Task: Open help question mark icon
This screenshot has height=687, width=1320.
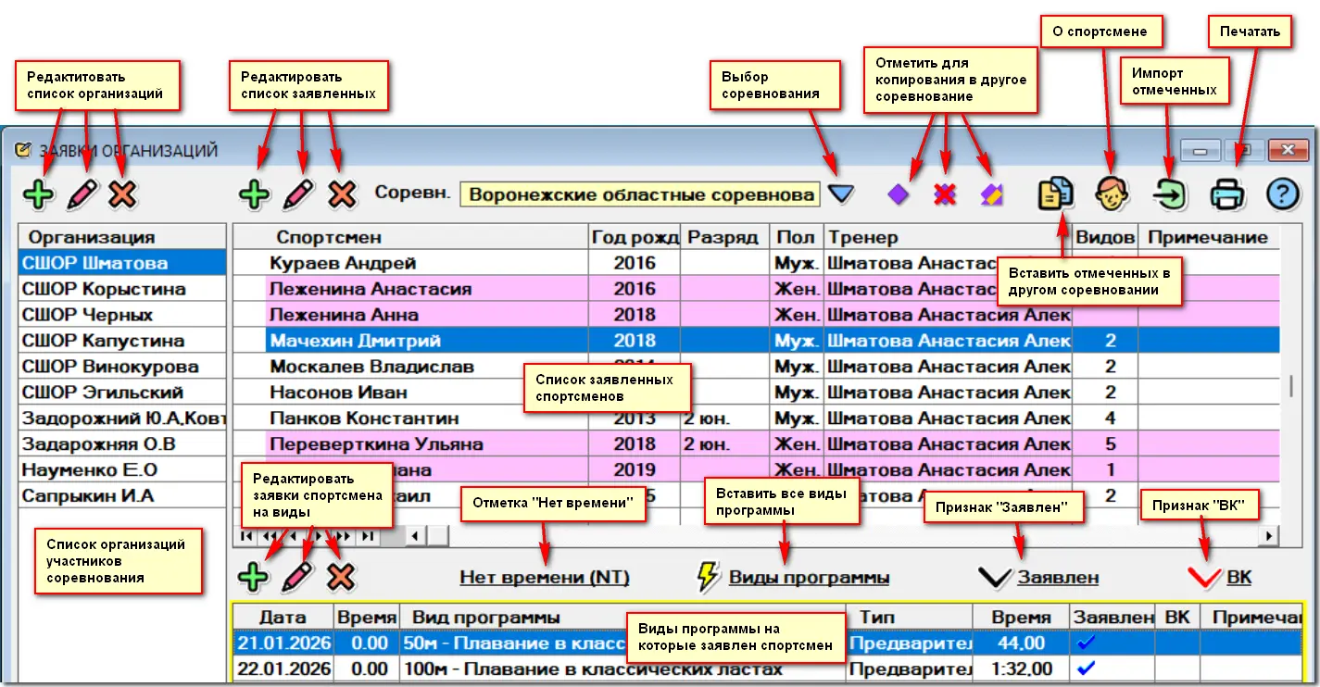Action: coord(1283,194)
